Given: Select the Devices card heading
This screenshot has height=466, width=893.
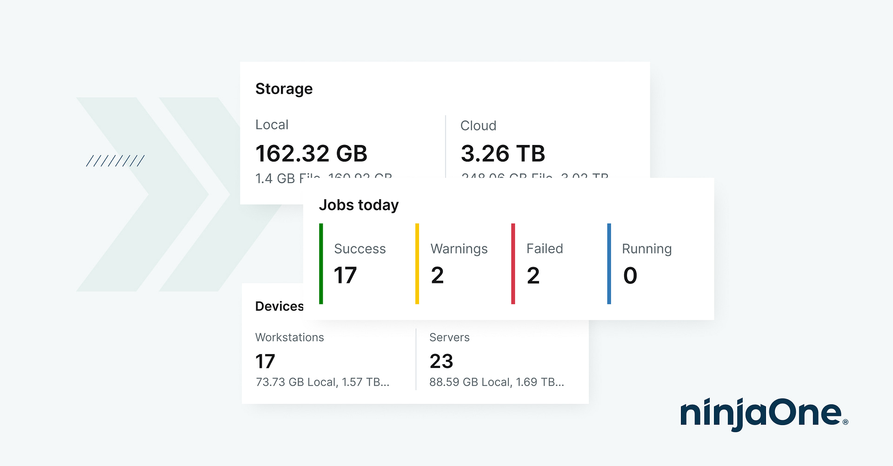Looking at the screenshot, I should (x=279, y=306).
